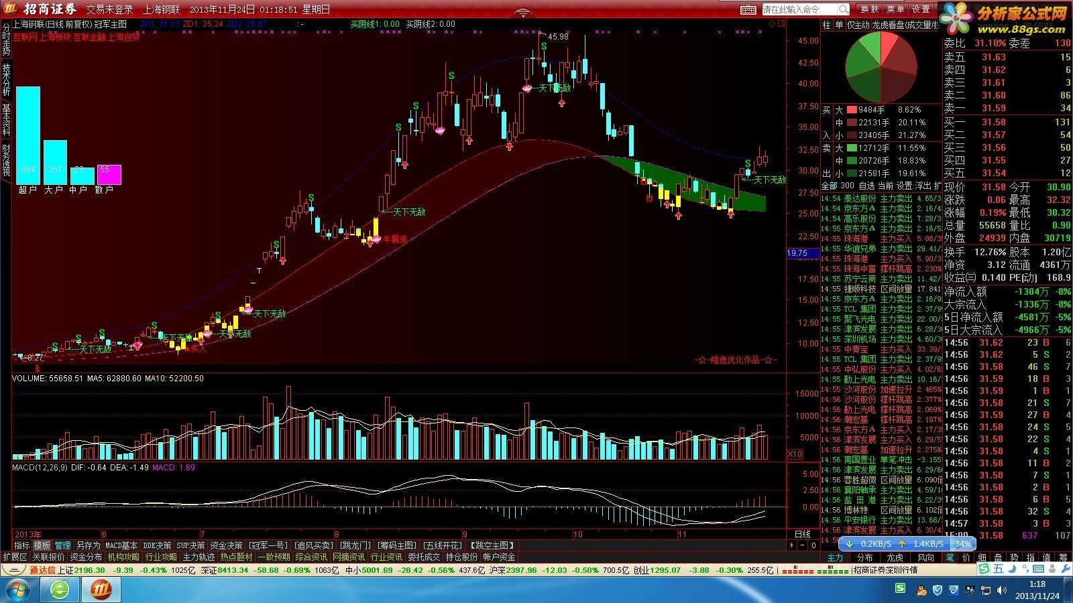Viewport: 1073px width, 603px height.
Task: Open 设置 in alerts list header
Action: [x=905, y=186]
